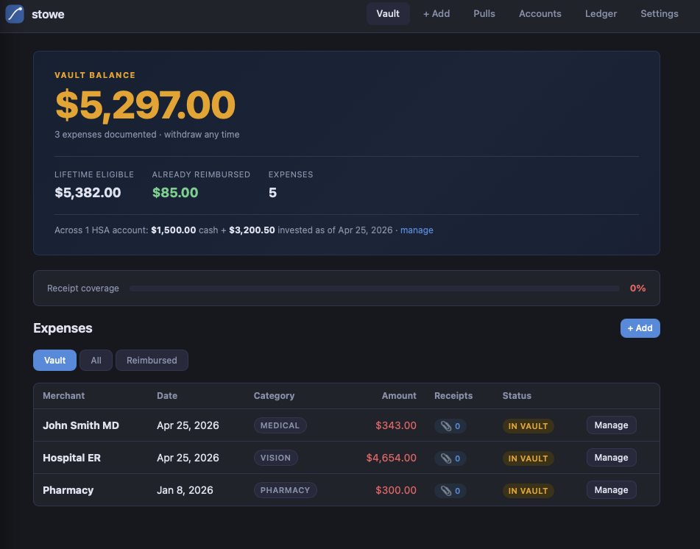
Task: Open receipts paperclip for John Smith MD
Action: pyautogui.click(x=450, y=426)
